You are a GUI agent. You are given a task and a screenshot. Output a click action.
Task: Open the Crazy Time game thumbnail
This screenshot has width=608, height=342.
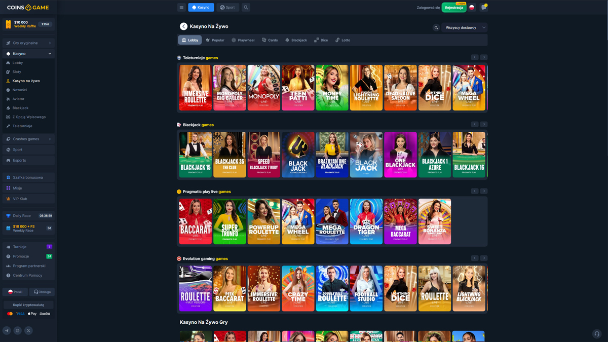(298, 288)
